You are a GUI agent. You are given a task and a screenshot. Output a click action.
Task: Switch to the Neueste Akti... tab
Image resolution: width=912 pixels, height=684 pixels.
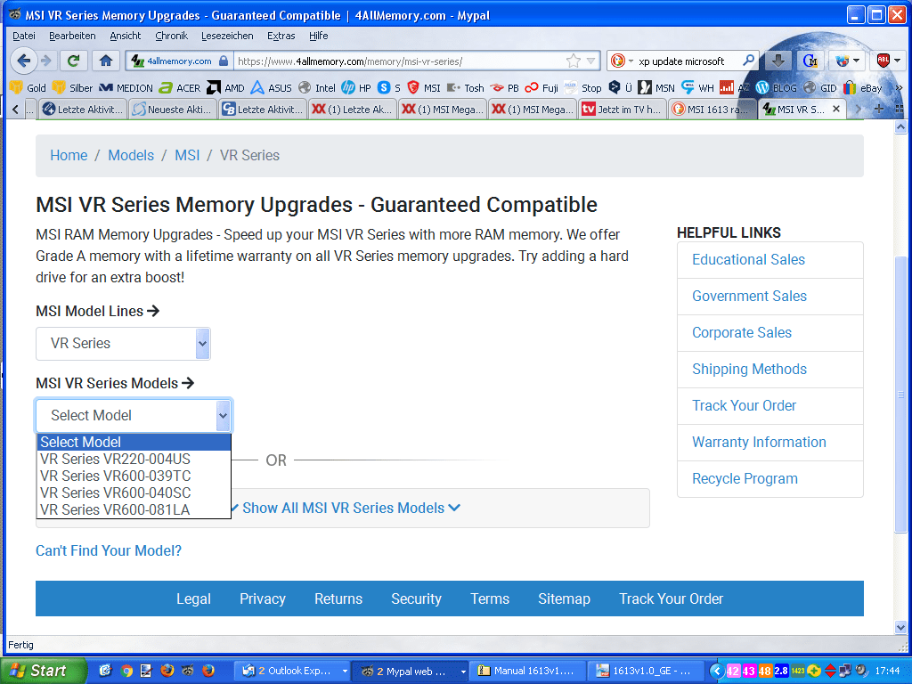pos(173,109)
